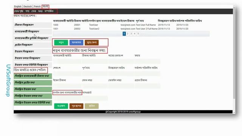This screenshot has width=242, height=136.
Task: Click the ওয়েব ঠিকানা (Web address) input field
Action: 147,86
